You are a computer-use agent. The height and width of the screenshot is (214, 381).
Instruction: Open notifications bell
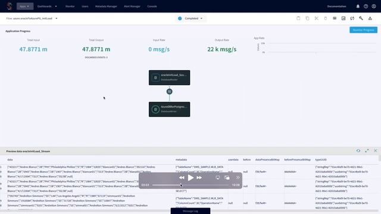358,7
